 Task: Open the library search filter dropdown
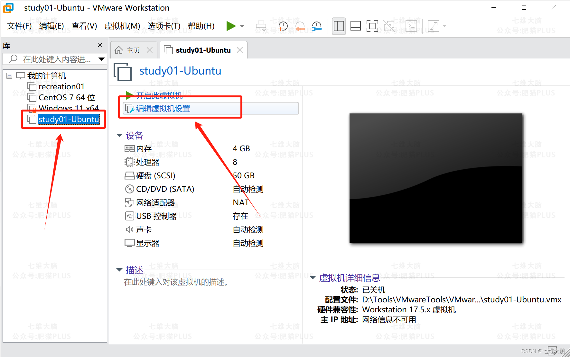point(102,59)
